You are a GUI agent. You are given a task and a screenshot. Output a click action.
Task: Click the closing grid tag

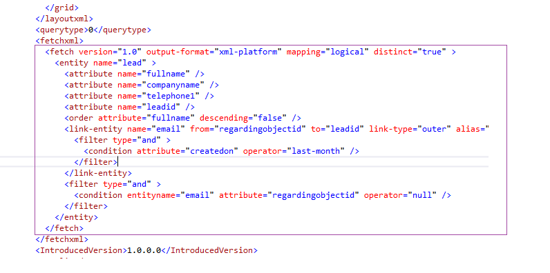[62, 8]
